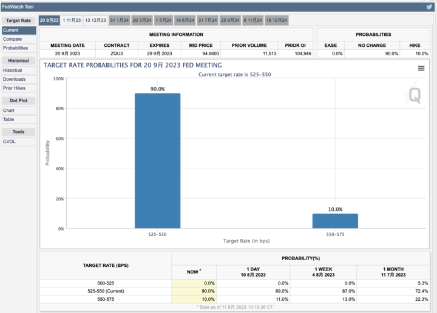The image size is (437, 313).
Task: Select Current in the Target Rate sidebar
Action: [19, 30]
